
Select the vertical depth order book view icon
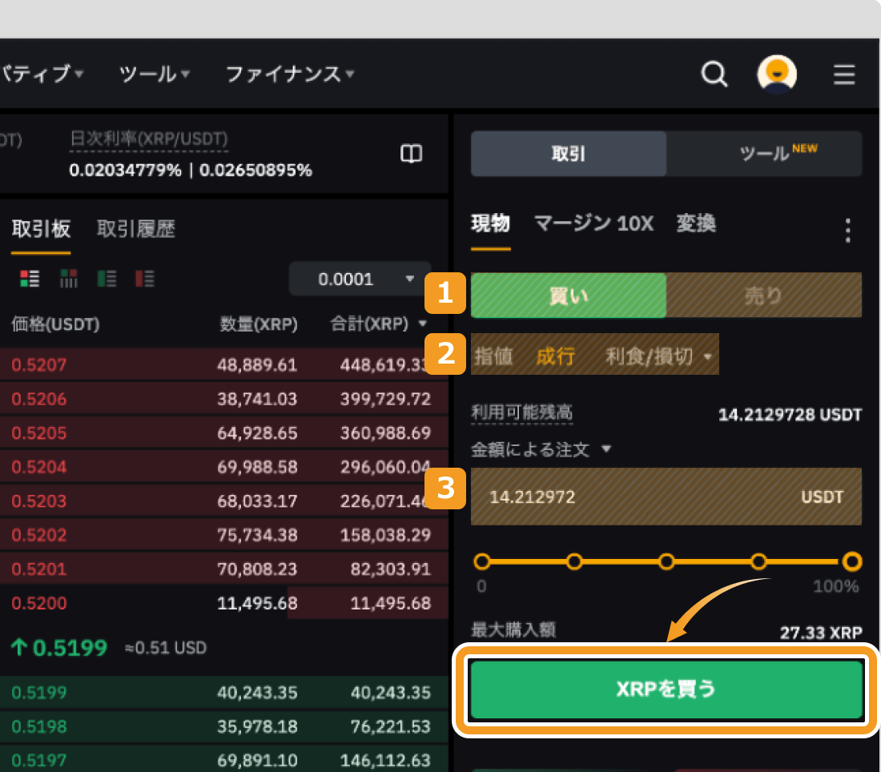(x=69, y=278)
